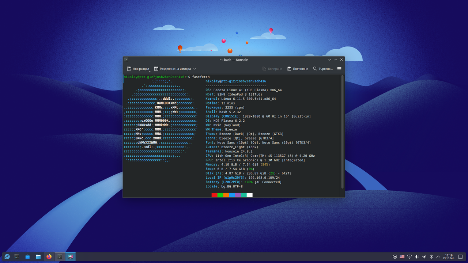The image size is (468, 263).
Task: Maximize the Konsole window
Action: pos(336,60)
